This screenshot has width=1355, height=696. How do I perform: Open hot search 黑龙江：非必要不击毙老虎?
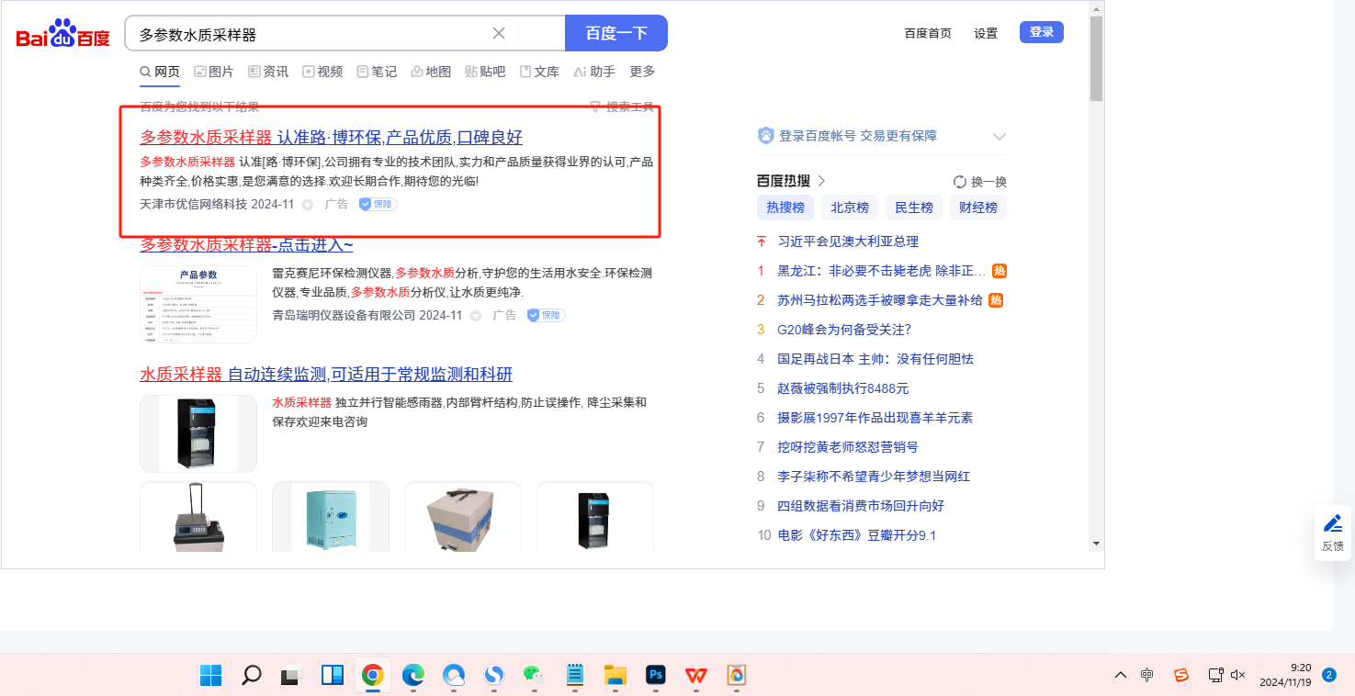[x=882, y=271]
